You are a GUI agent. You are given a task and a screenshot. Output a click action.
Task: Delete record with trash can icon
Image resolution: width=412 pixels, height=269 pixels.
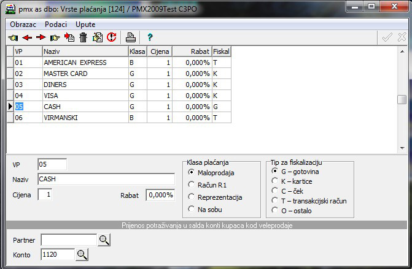coord(84,37)
